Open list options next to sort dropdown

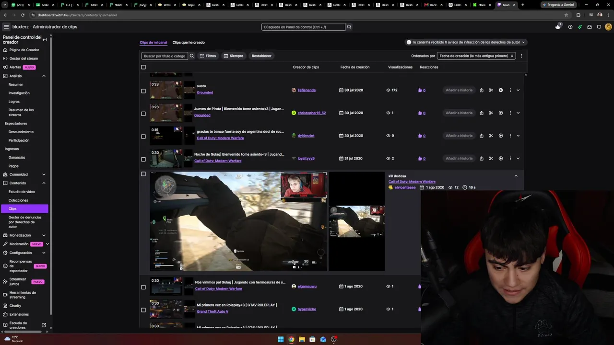point(521,56)
